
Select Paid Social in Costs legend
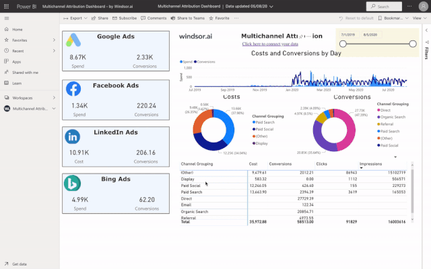[263, 129]
